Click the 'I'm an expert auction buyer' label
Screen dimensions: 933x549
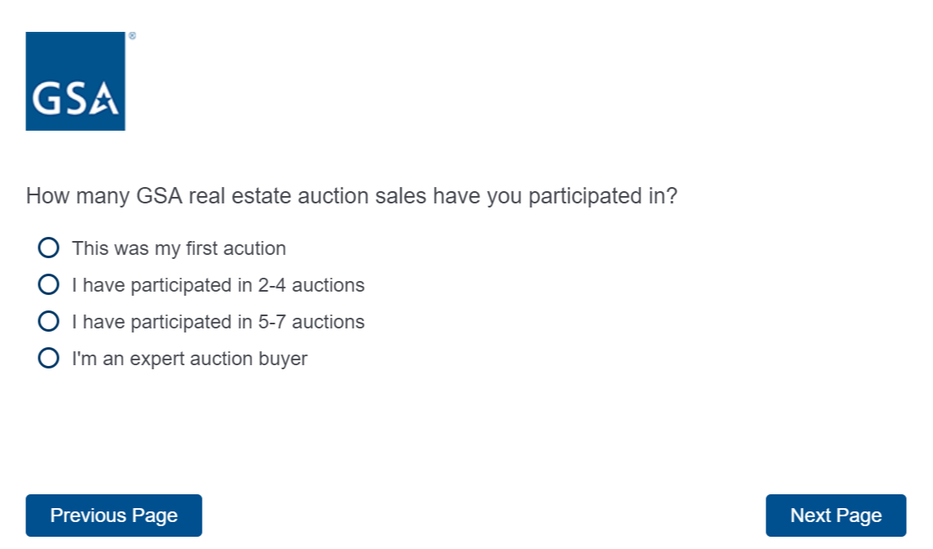click(x=190, y=359)
